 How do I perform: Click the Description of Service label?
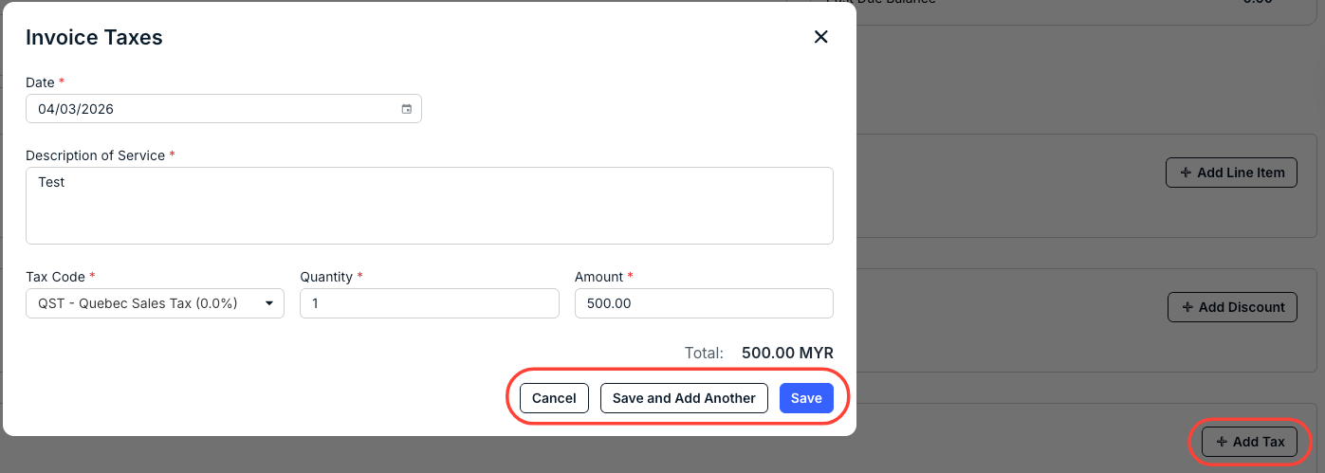(96, 155)
